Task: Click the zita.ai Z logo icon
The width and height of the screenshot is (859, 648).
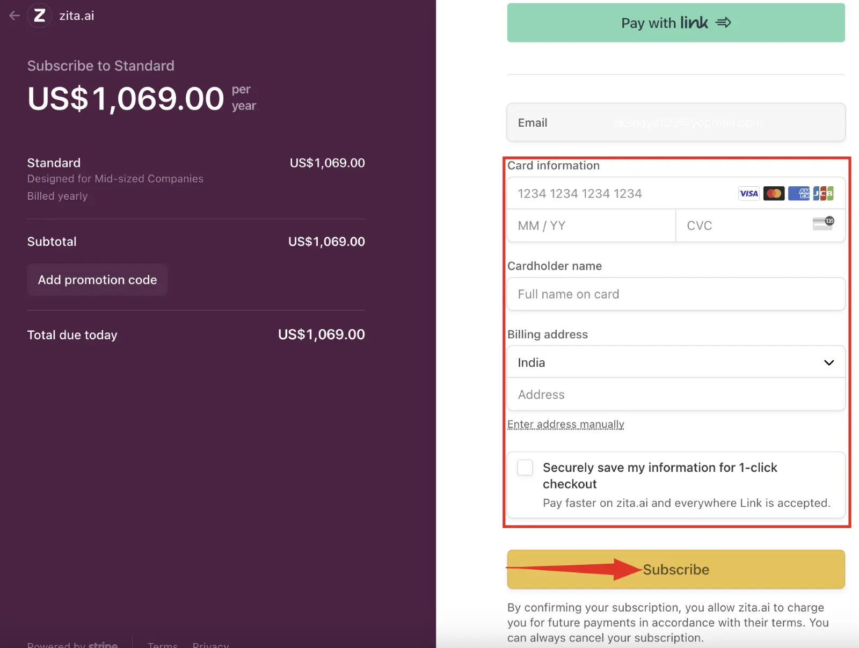Action: 39,16
